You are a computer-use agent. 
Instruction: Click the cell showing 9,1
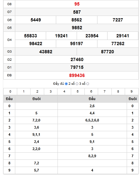92,142
